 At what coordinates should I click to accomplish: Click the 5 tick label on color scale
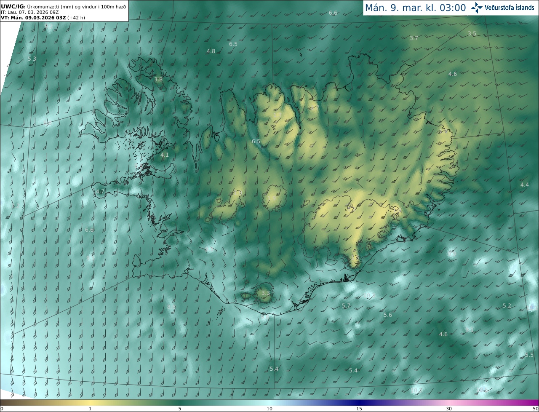point(180,409)
